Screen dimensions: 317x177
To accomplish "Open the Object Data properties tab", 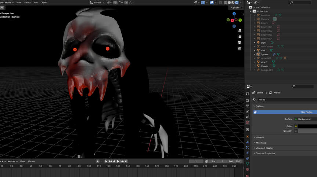I will pyautogui.click(x=248, y=164).
